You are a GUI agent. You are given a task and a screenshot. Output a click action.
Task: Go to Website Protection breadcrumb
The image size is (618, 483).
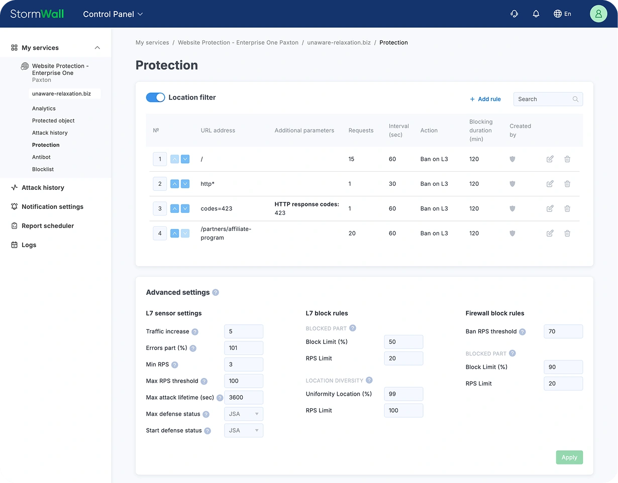[238, 43]
